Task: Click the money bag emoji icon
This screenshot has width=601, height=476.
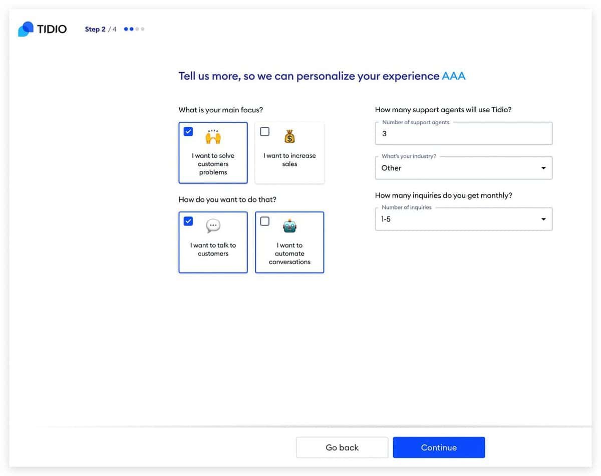Action: (289, 135)
